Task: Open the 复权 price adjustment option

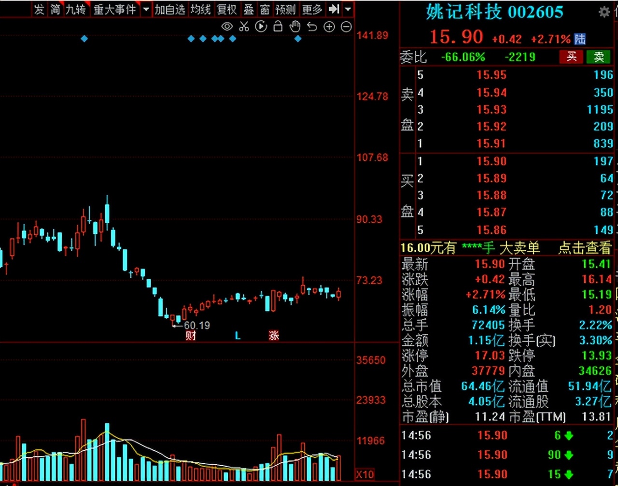Action: click(x=227, y=9)
